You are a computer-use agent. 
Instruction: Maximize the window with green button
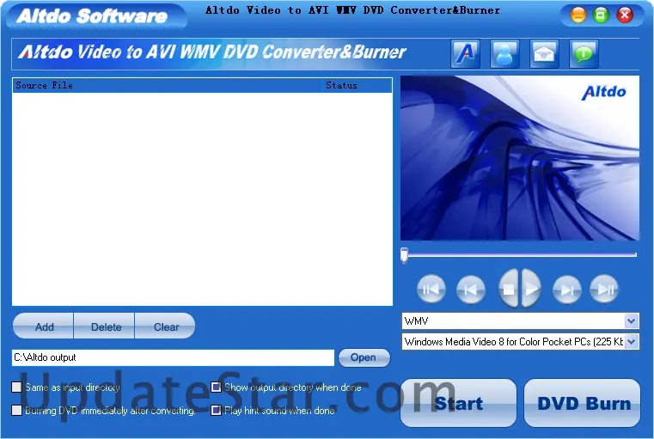click(x=601, y=15)
